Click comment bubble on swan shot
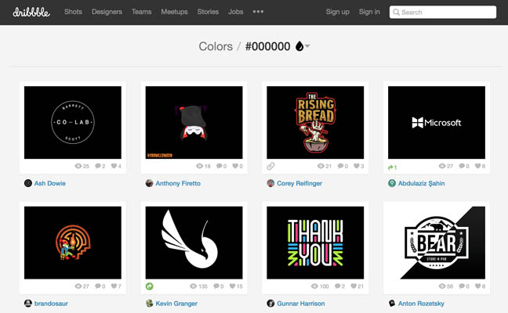The image size is (508, 313). pos(216,286)
